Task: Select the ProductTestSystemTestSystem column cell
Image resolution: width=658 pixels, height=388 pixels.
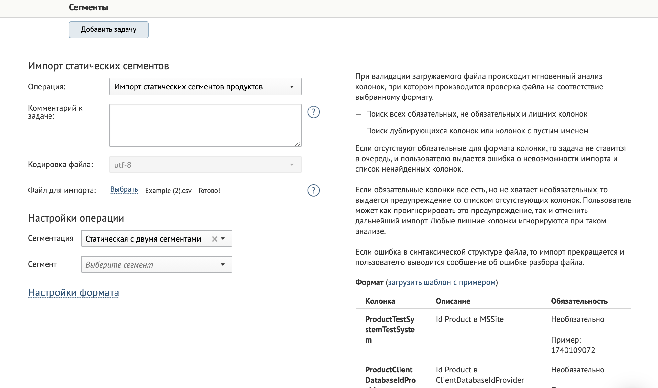Action: (x=390, y=330)
